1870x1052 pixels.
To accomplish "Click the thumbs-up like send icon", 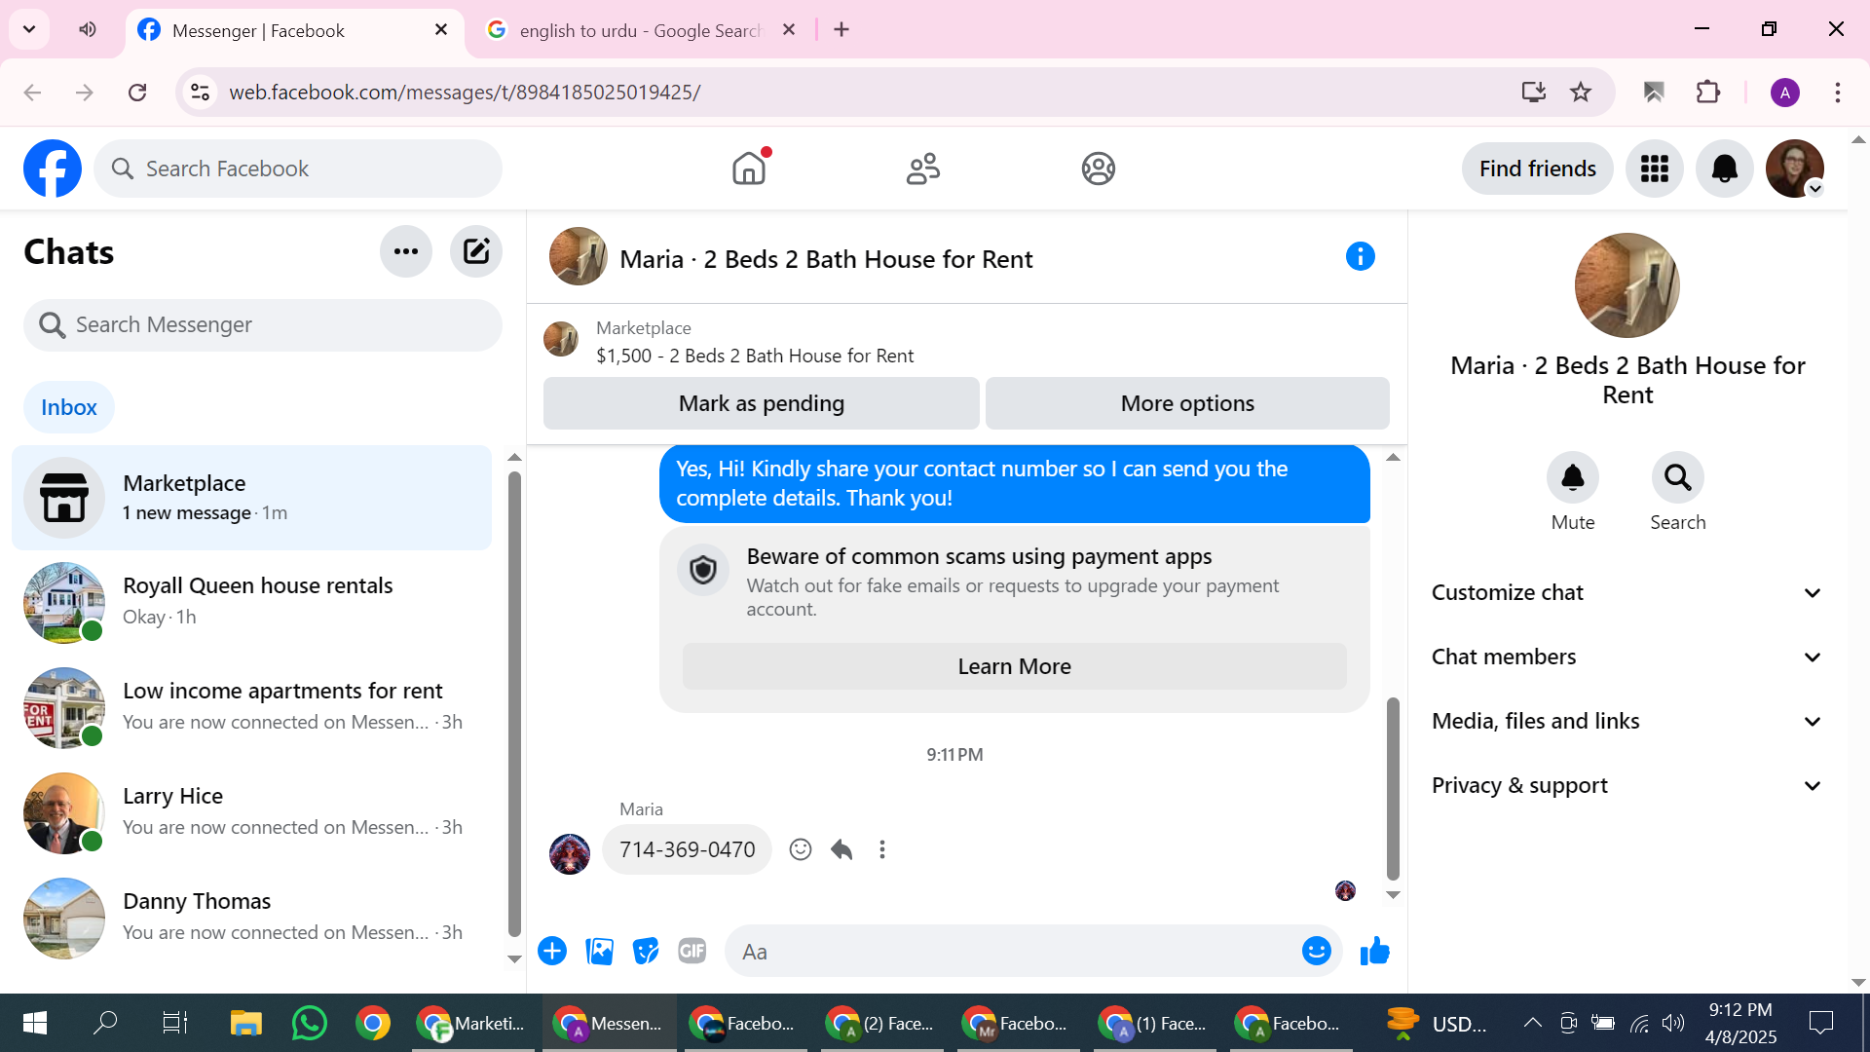I will click(1374, 951).
